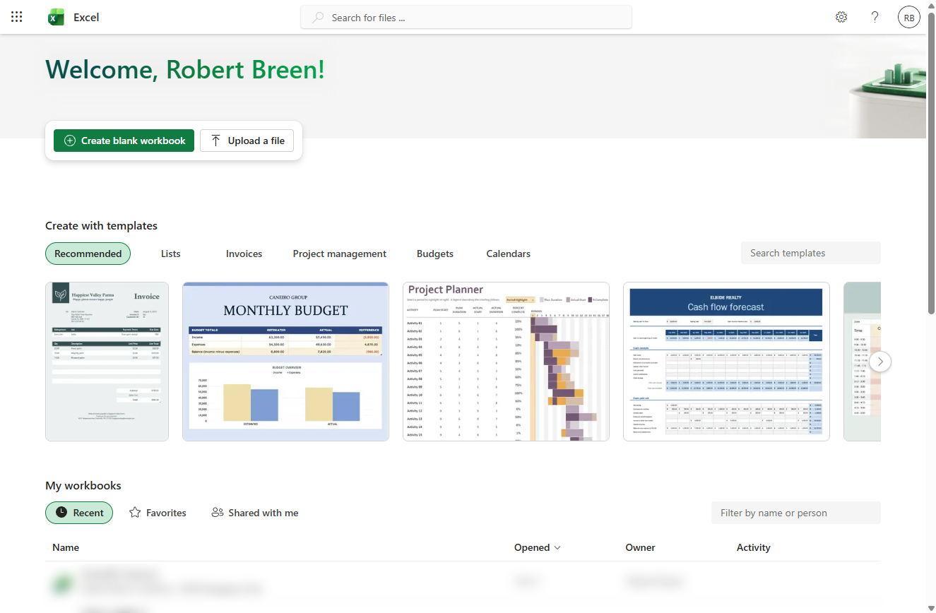Expand the Opened column sort chevron
The image size is (936, 613).
pyautogui.click(x=557, y=547)
